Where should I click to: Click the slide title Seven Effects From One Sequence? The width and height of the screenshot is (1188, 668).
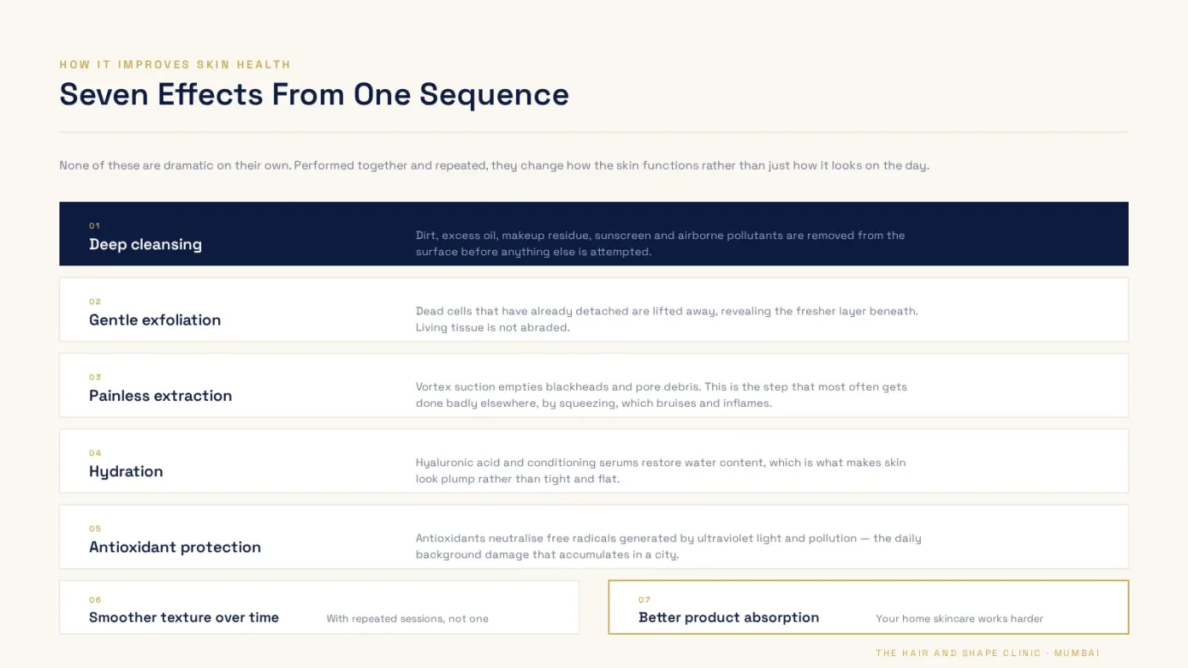pos(314,94)
